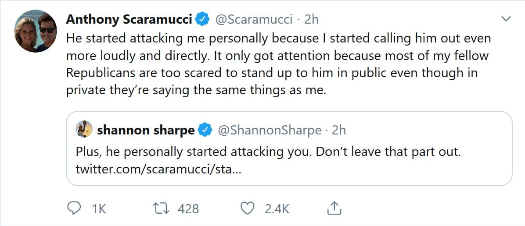Open the twitter.com/scaramucci/sta... link

point(158,169)
